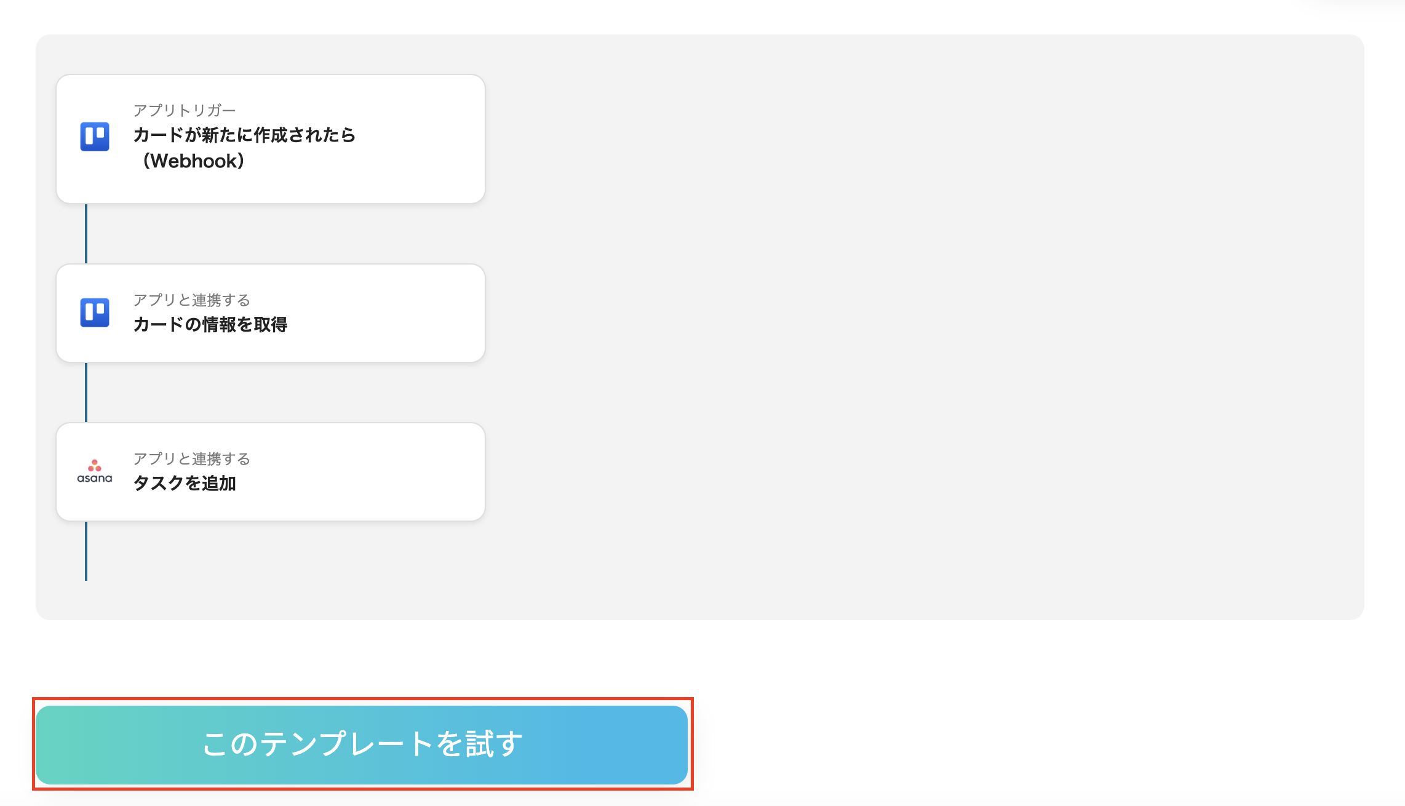Select the asana wordmark under the dots icon

point(94,479)
